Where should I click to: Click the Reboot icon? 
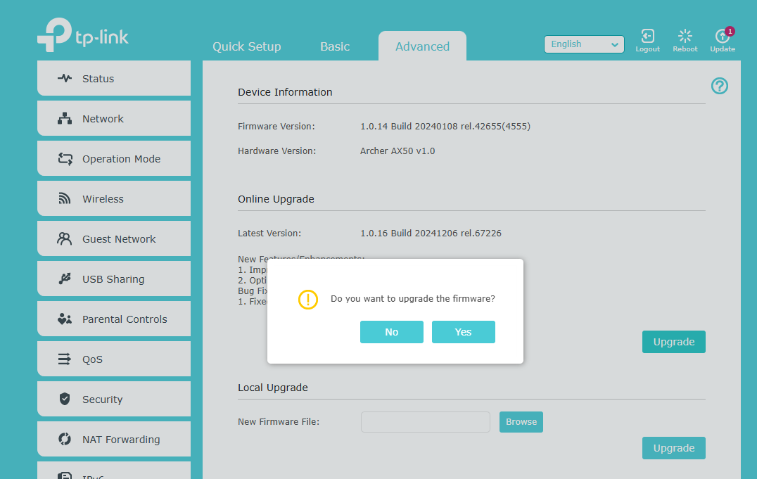point(685,37)
